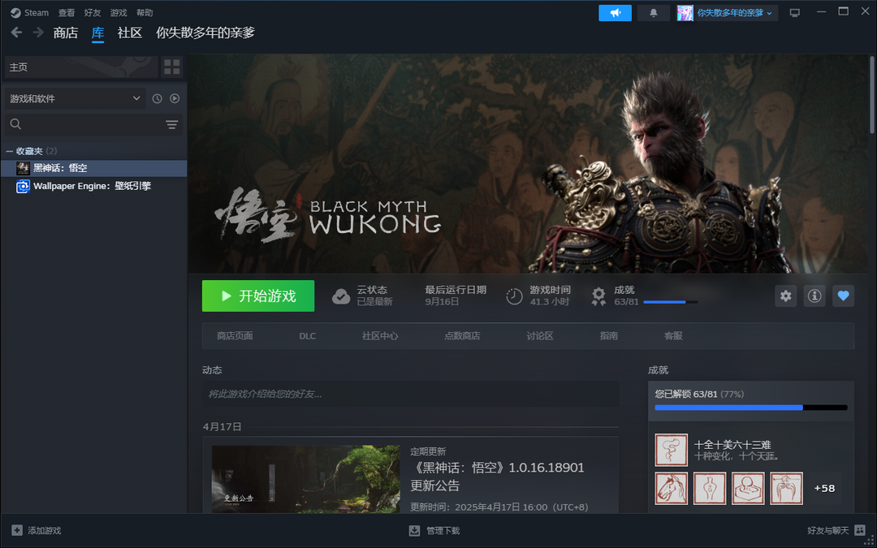Show game info icon
The height and width of the screenshot is (548, 877).
point(814,296)
